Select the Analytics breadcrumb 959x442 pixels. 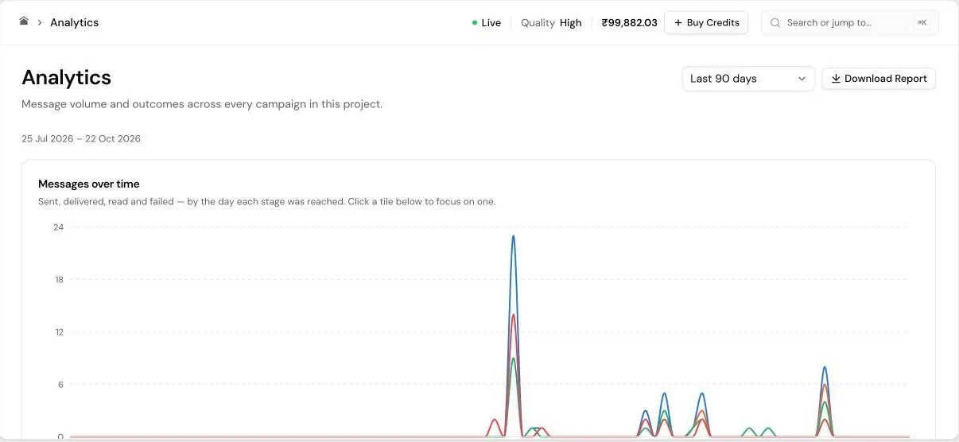coord(75,22)
